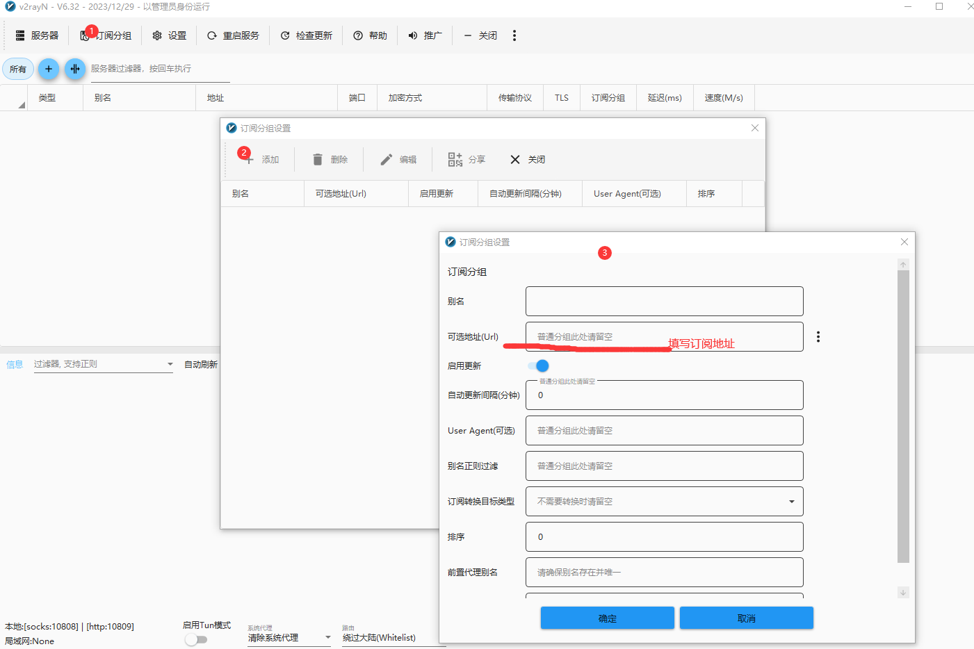Expand the 订阅转换目标类型 dropdown
Image resolution: width=974 pixels, height=649 pixels.
tap(665, 502)
